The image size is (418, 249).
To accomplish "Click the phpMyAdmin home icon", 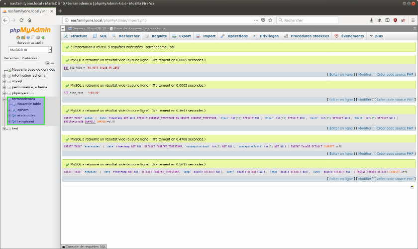I will point(17,37).
